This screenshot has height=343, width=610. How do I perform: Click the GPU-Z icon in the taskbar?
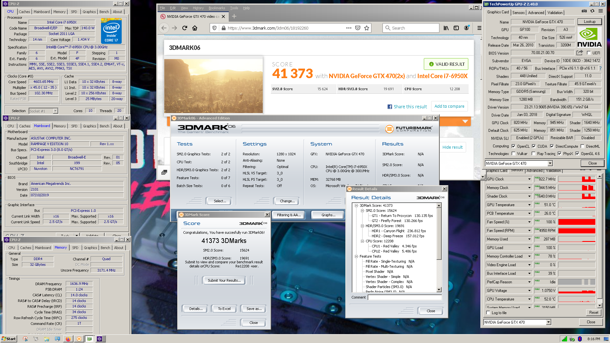pos(90,339)
